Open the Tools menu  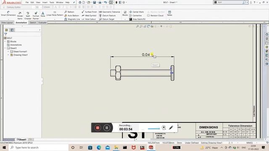[x=52, y=3]
